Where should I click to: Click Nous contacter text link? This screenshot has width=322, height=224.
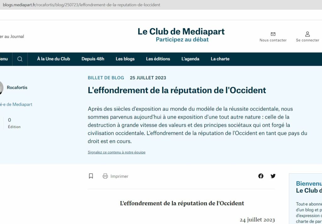pyautogui.click(x=273, y=40)
